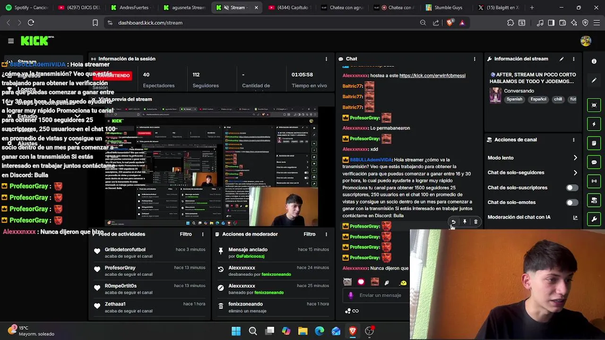
Task: Open Acciones de canal three-dot menu
Action: [574, 140]
